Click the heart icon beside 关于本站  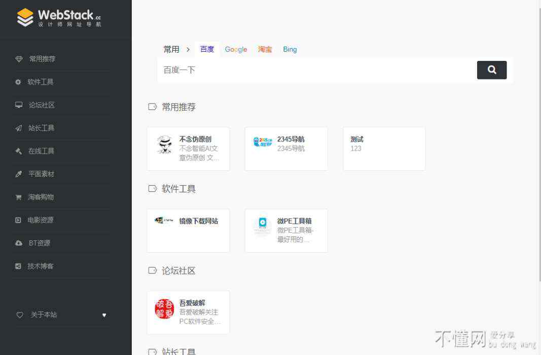coord(20,315)
